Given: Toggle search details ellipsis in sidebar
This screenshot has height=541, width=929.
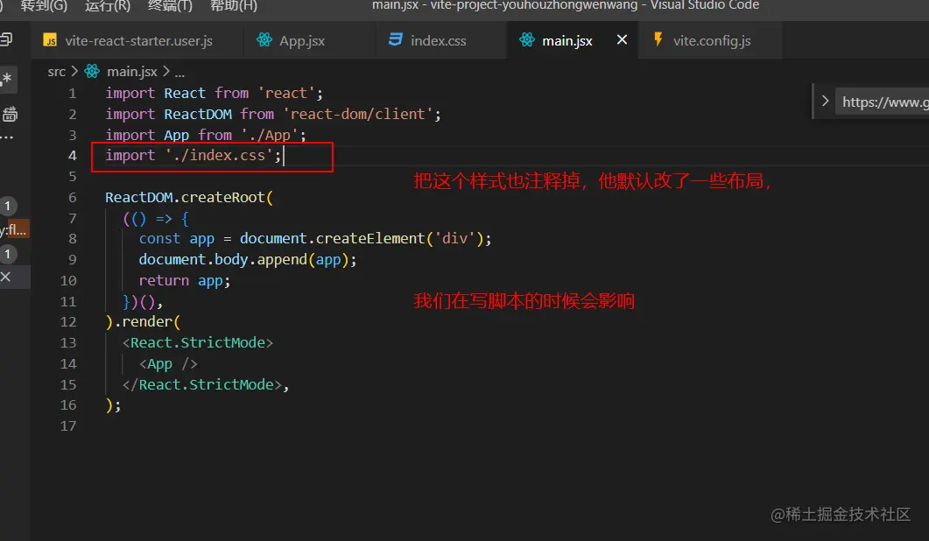Looking at the screenshot, I should pos(6,137).
